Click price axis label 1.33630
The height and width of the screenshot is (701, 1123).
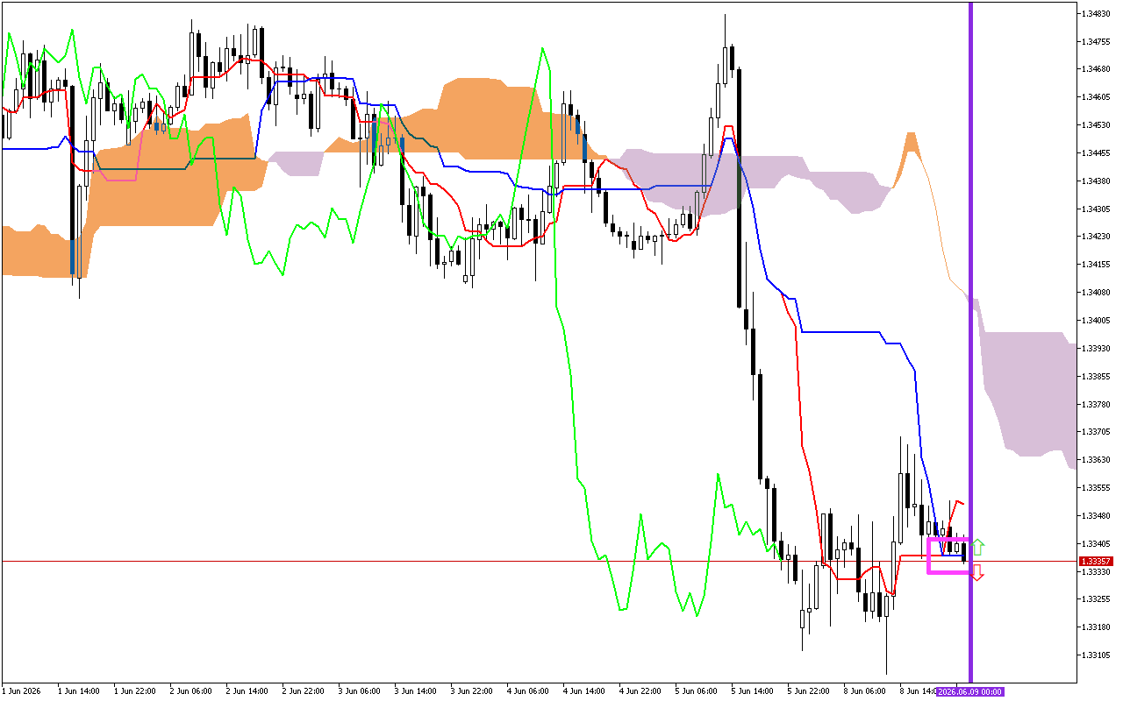pyautogui.click(x=1097, y=460)
